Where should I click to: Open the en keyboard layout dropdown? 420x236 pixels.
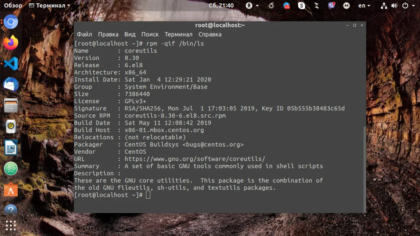pos(364,5)
